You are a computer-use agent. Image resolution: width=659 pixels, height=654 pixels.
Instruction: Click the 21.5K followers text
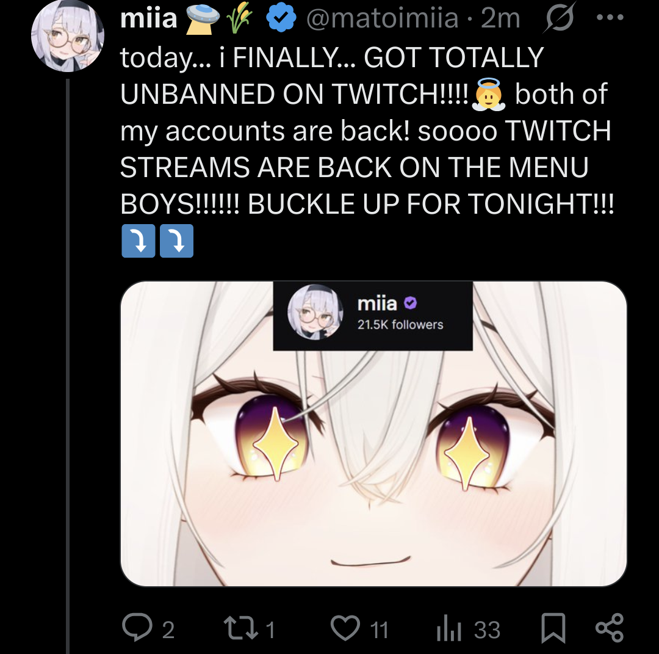400,324
